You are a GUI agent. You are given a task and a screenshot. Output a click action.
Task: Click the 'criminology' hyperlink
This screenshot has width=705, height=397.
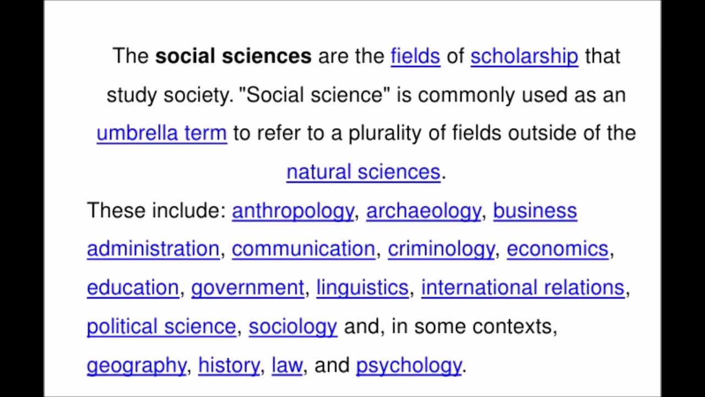(x=441, y=249)
